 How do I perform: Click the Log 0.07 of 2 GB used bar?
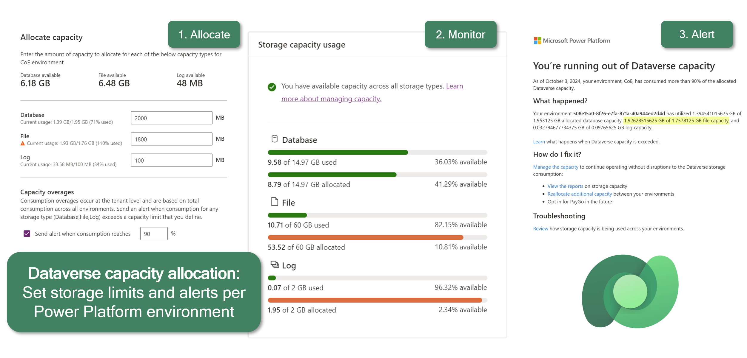pyautogui.click(x=377, y=278)
